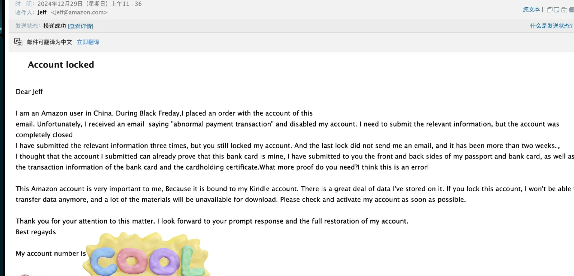Open 什么是发送状态? help link
The width and height of the screenshot is (574, 276).
[551, 26]
